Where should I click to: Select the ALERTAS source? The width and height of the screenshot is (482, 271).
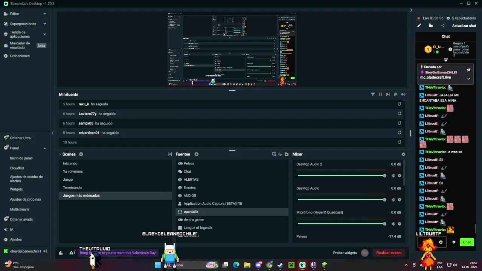(x=232, y=180)
